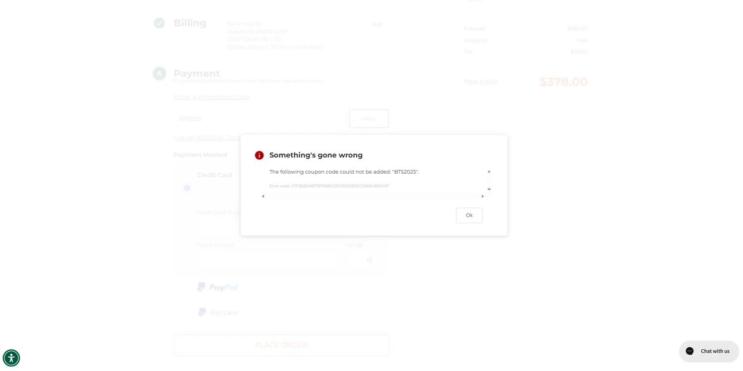Screen dimensions: 743x371
Task: Click the Total (USD) label
Action: tap(480, 82)
